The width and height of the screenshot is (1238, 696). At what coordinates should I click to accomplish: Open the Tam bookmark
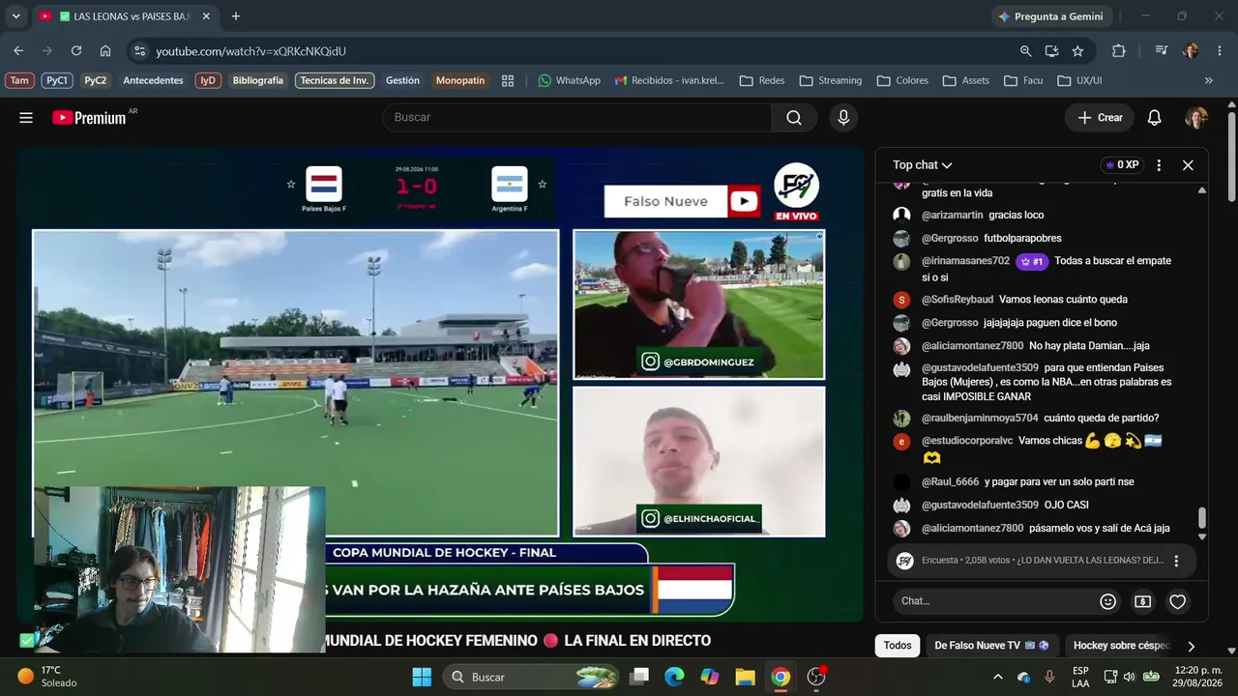(19, 81)
